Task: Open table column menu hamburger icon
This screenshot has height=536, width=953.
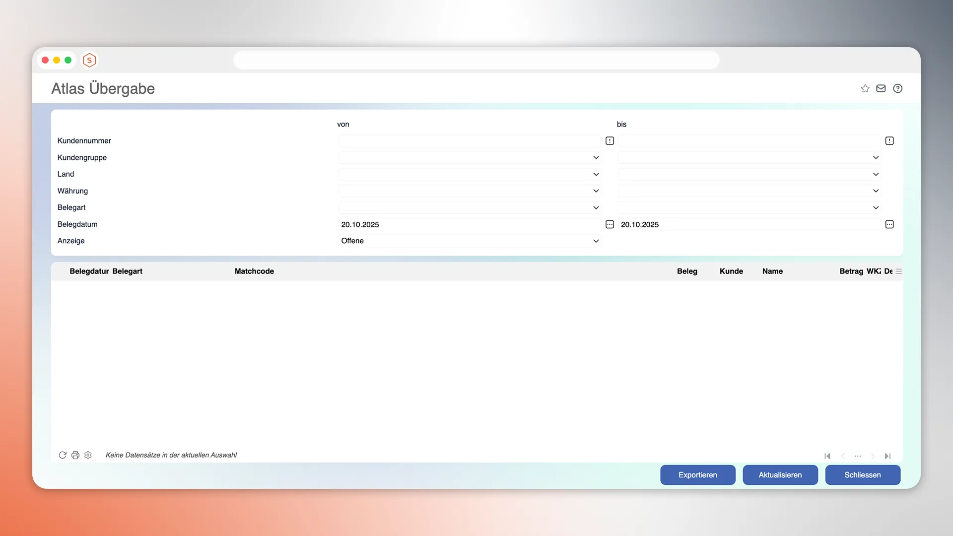Action: pyautogui.click(x=899, y=271)
